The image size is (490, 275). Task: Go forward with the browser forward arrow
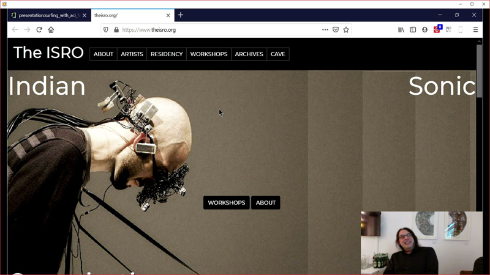pos(27,29)
